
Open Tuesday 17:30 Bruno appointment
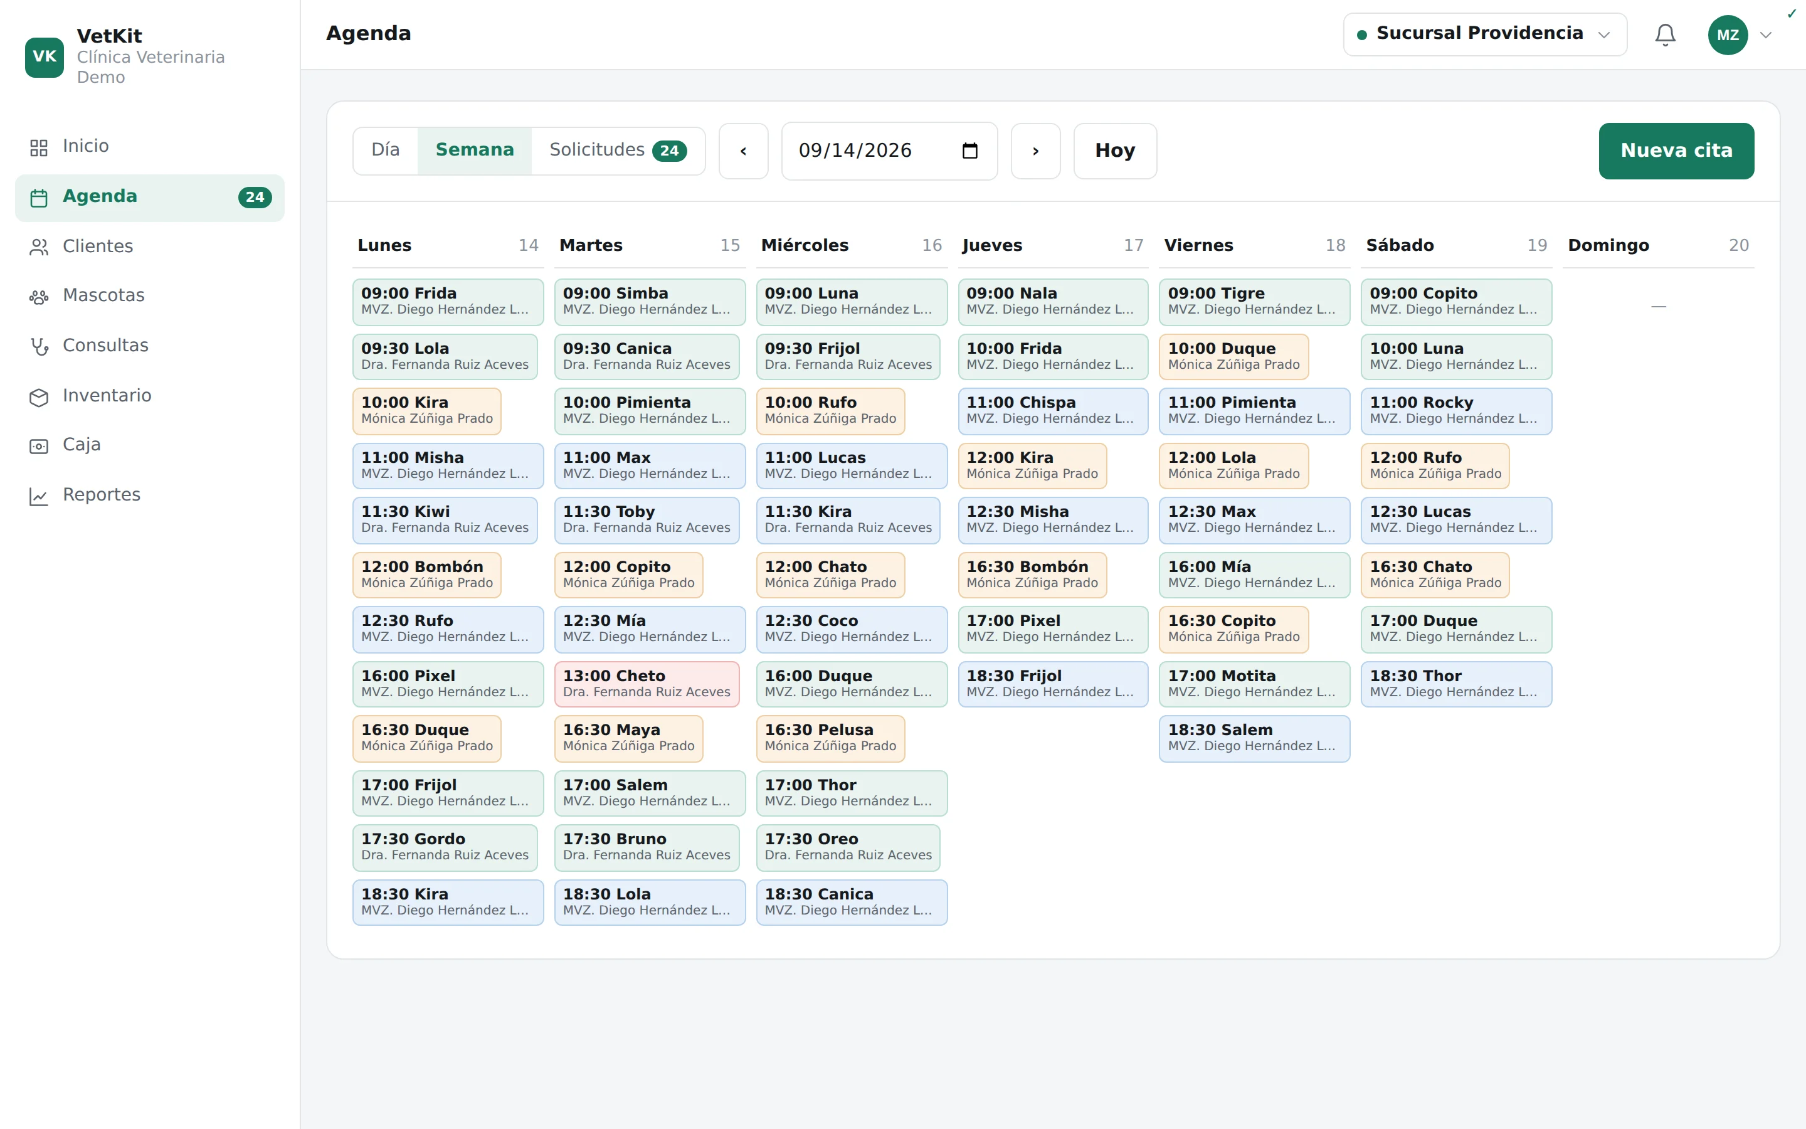point(647,847)
